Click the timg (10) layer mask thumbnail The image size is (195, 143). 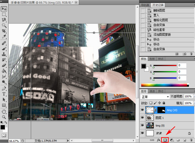[x=161, y=110]
